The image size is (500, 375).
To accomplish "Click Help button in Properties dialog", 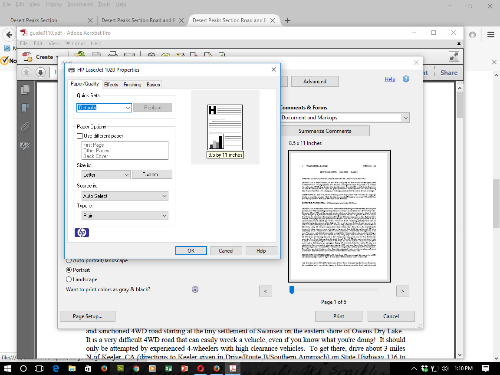I will pyautogui.click(x=261, y=250).
